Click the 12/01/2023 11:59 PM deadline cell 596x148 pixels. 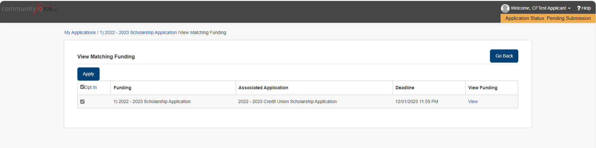coord(417,101)
